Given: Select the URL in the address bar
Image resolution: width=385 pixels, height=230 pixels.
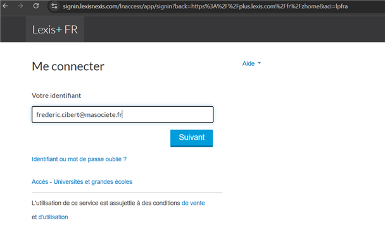Looking at the screenshot, I should click(205, 6).
